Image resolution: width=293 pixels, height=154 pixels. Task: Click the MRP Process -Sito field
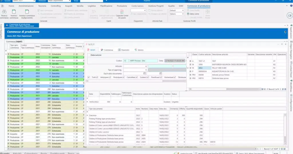coord(143,61)
